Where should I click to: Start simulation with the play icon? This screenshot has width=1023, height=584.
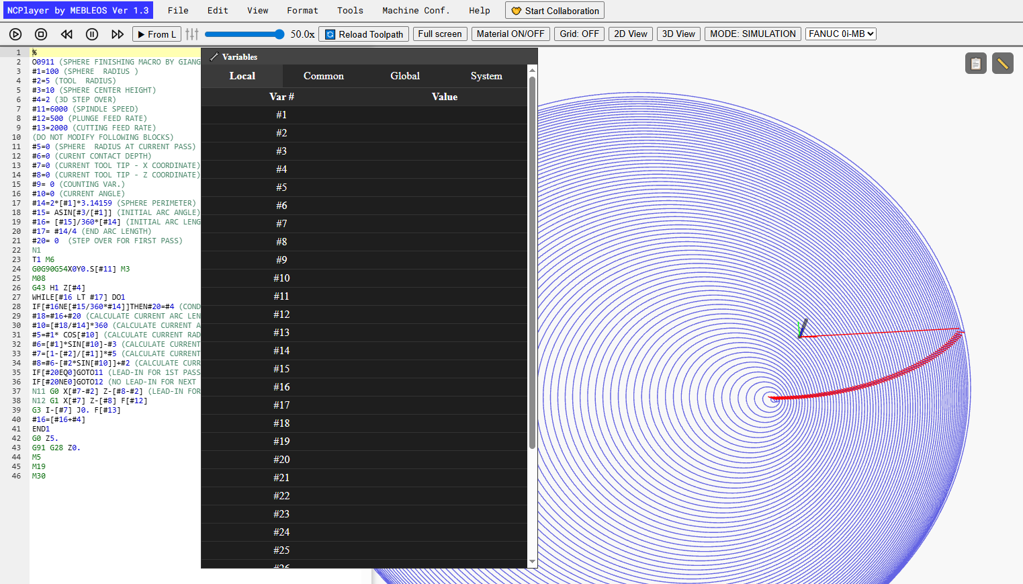pyautogui.click(x=15, y=34)
